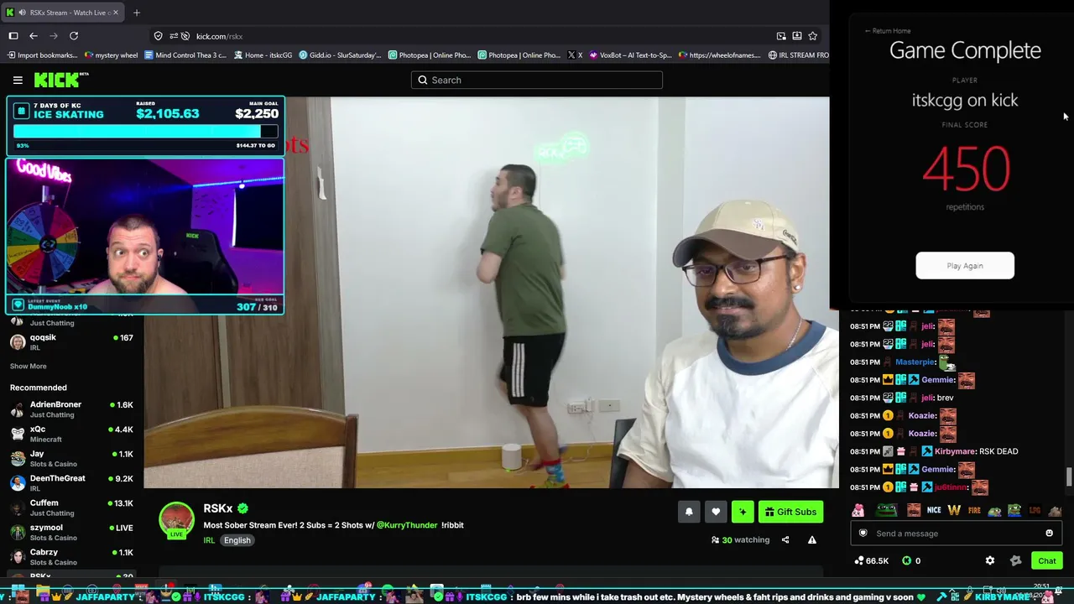Open the VoxBot AI Text-to-Speech bookmark

[630, 55]
